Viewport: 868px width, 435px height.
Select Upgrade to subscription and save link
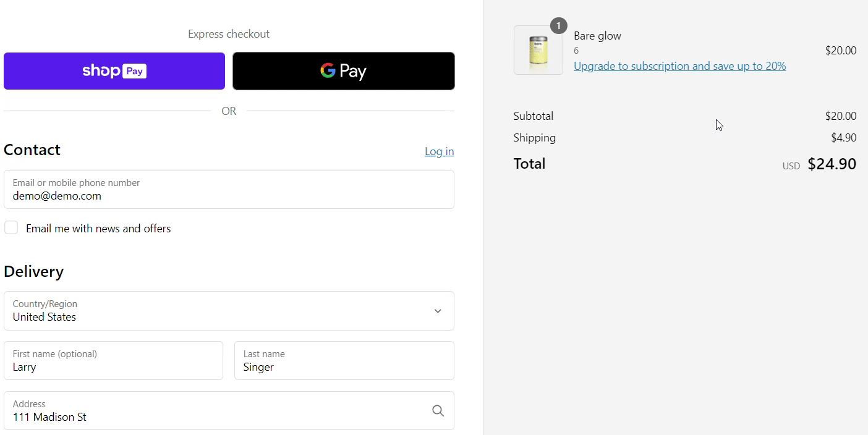click(679, 65)
